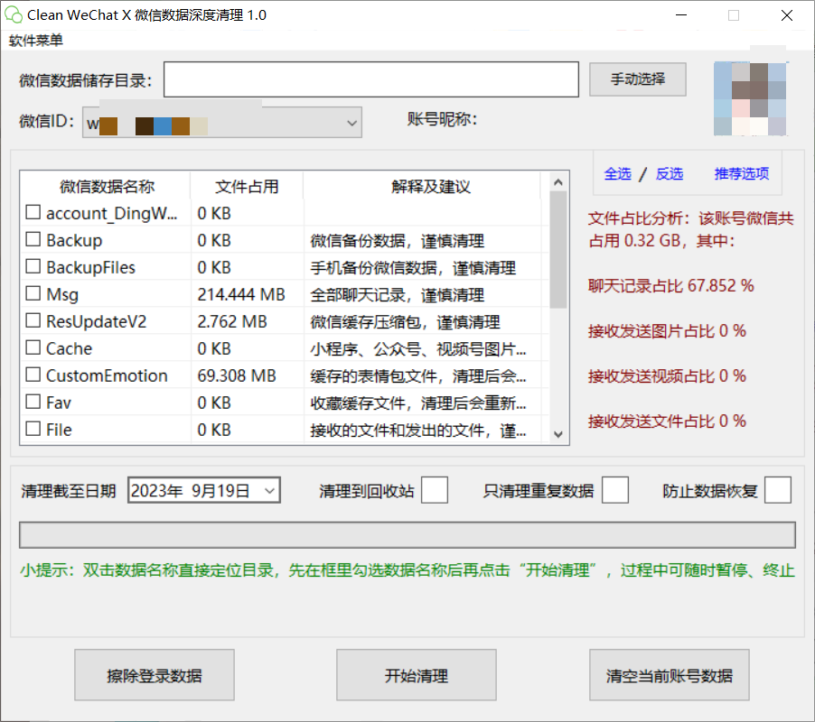The width and height of the screenshot is (815, 722).
Task: Click the 69.308 MB size cell
Action: pyautogui.click(x=237, y=375)
